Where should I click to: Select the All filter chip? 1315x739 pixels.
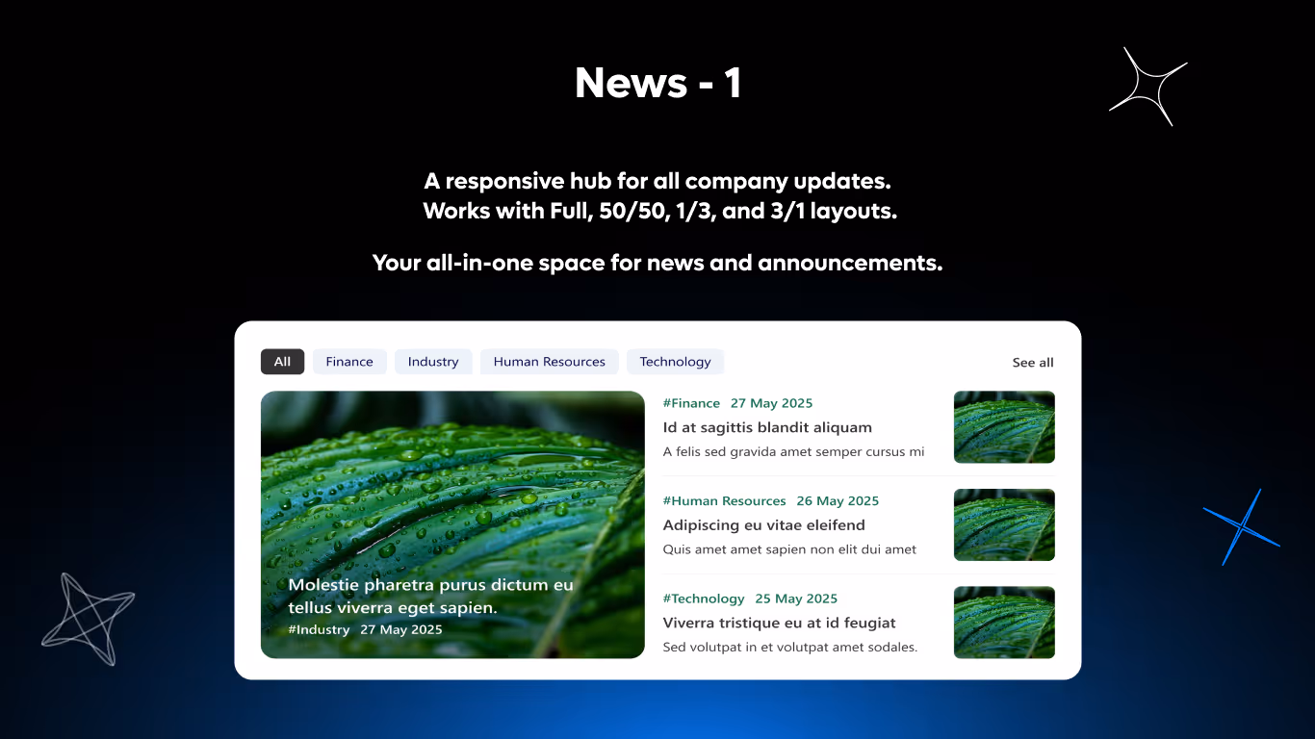point(282,361)
